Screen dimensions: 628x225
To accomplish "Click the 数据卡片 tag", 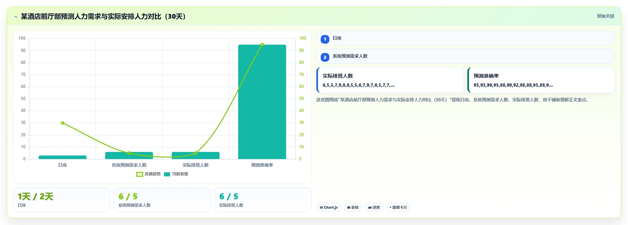I will [398, 207].
